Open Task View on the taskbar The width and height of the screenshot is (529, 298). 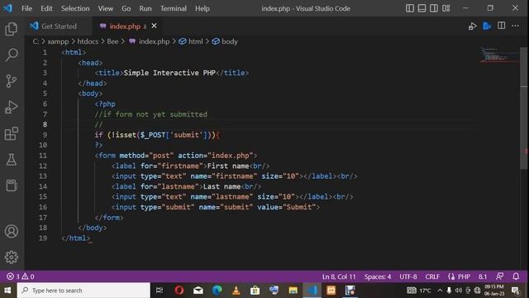tap(160, 291)
